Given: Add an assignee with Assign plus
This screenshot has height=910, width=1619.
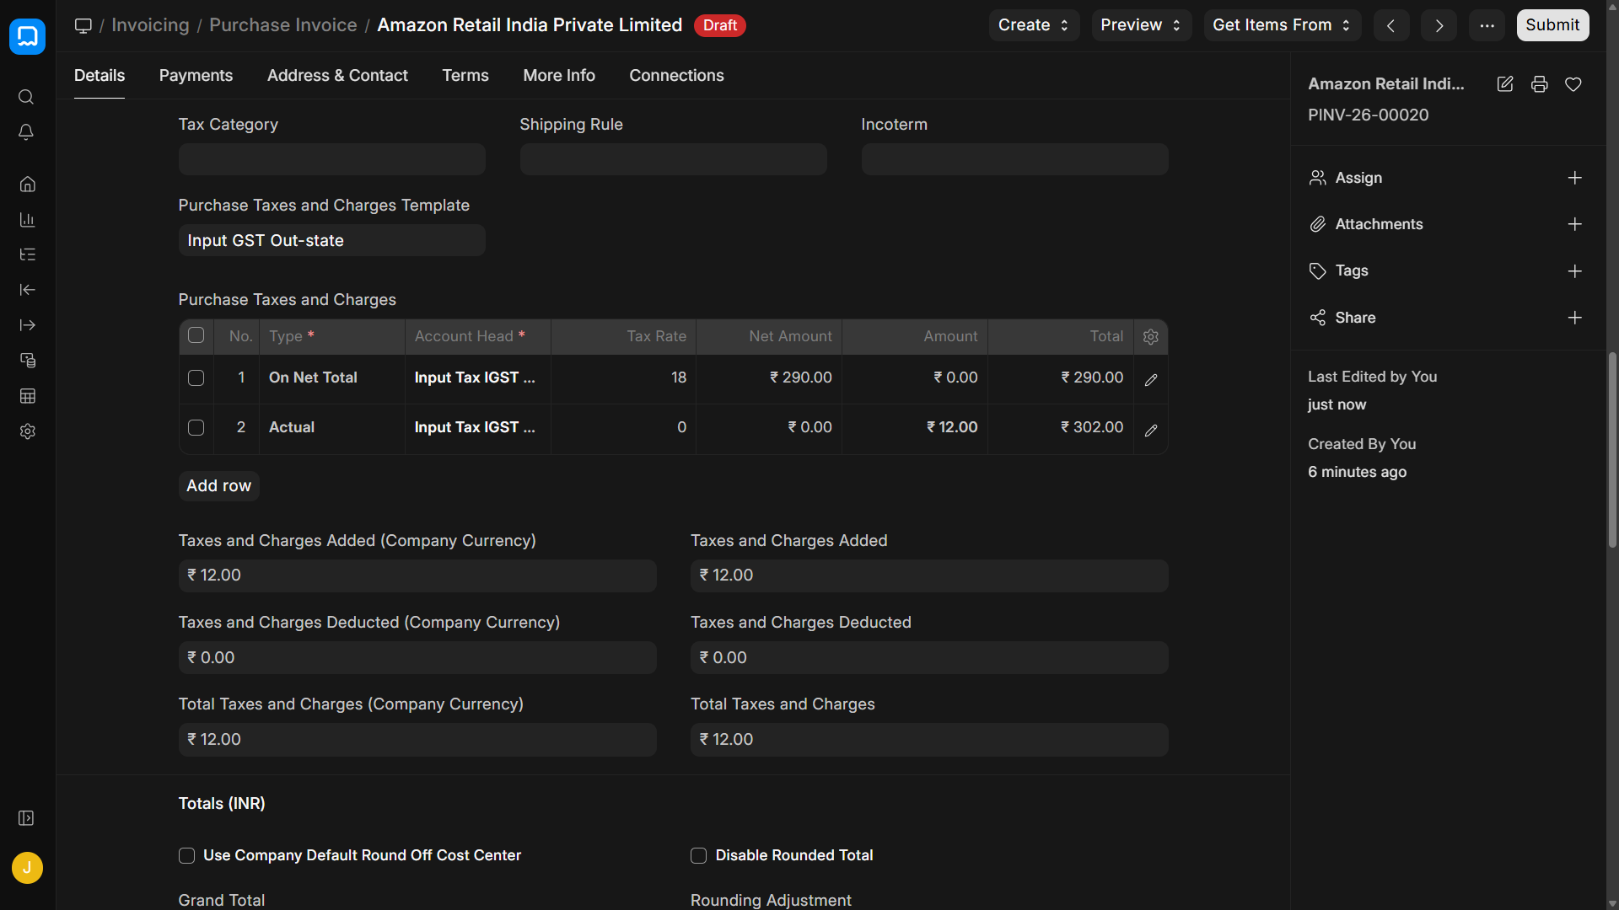Looking at the screenshot, I should pos(1574,178).
